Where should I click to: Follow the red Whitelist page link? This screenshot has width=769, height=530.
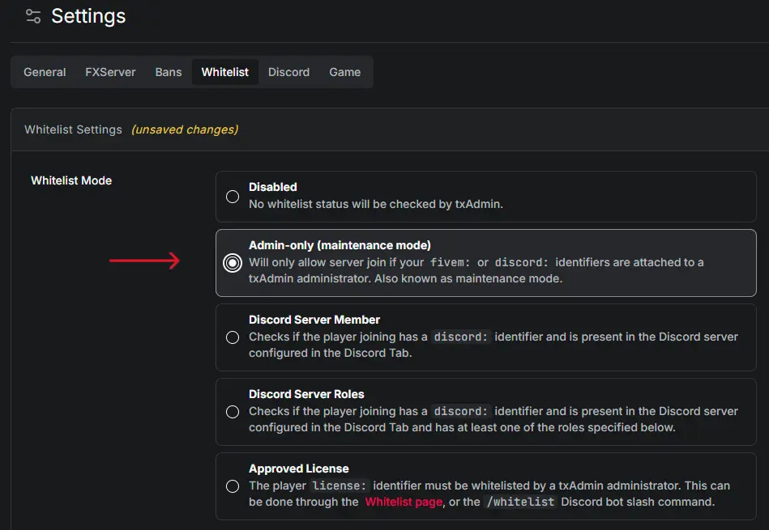pyautogui.click(x=404, y=502)
